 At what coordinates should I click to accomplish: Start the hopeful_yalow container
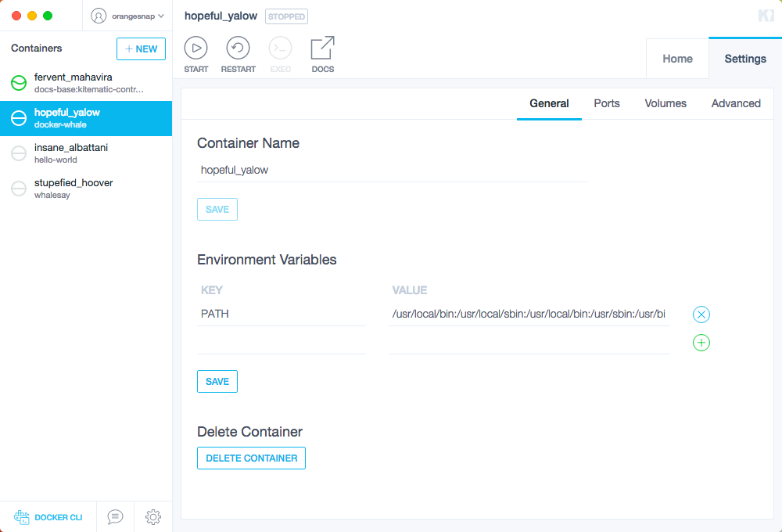click(195, 49)
